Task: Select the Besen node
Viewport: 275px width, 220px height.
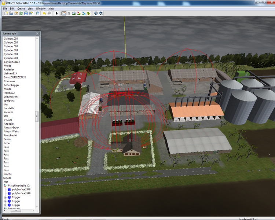Action: [7, 139]
